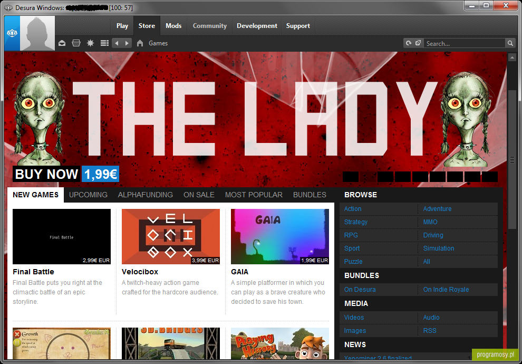Open the Audio media link
This screenshot has width=522, height=364.
(431, 318)
